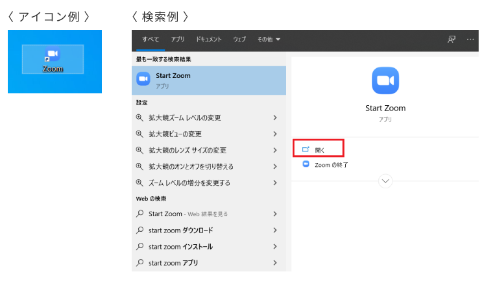Click magnifier icon beside 拡大鏡のレンズ サイズの変更
The height and width of the screenshot is (287, 497).
[x=139, y=150]
